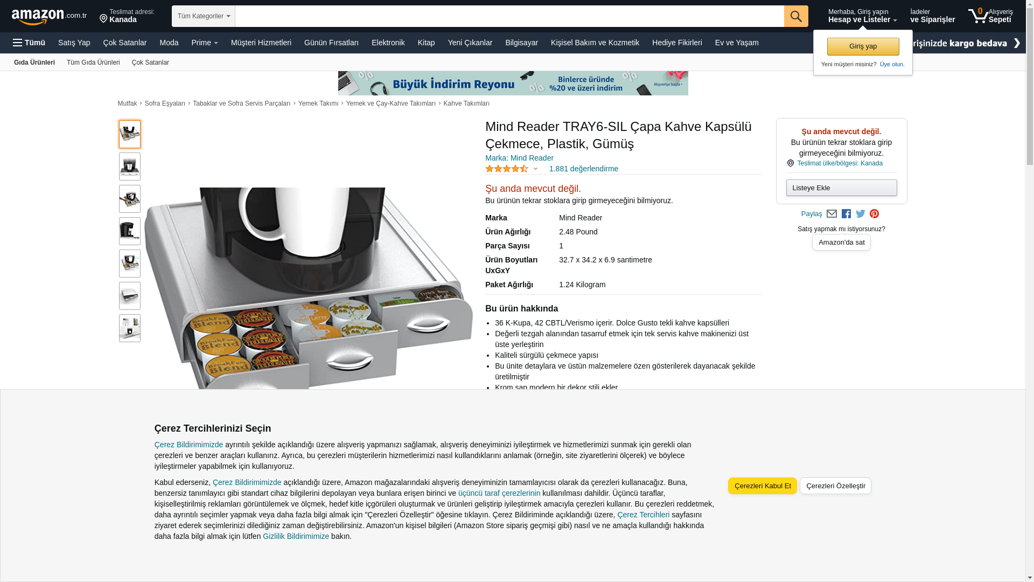Screen dimensions: 1034x582
Task: Expand Hesap ve Listeler account menu
Action: click(862, 16)
